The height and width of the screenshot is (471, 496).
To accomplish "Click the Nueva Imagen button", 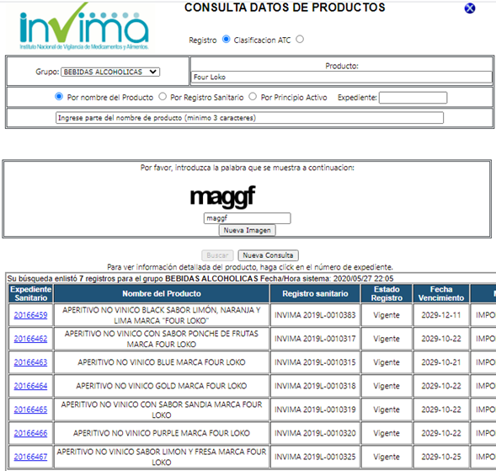I will pos(247,230).
